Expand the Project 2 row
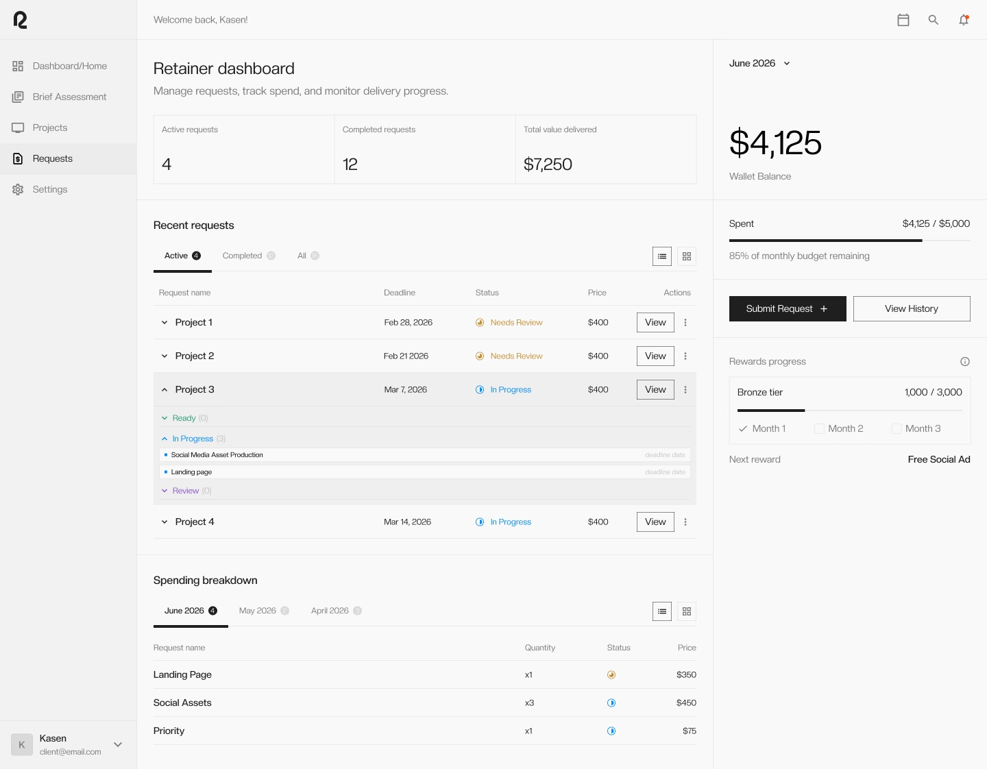This screenshot has width=987, height=769. point(164,356)
